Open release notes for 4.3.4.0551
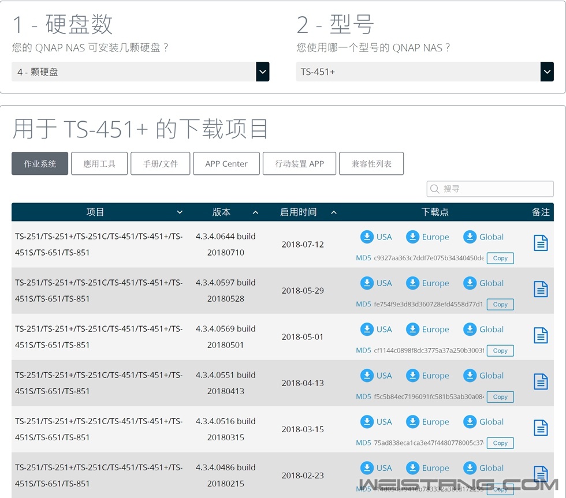This screenshot has height=498, width=566. [x=541, y=381]
